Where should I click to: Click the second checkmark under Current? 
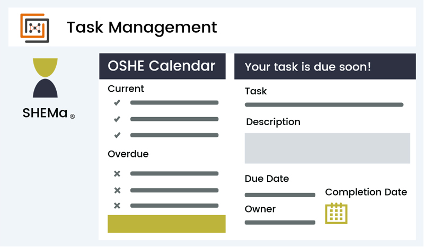[117, 119]
